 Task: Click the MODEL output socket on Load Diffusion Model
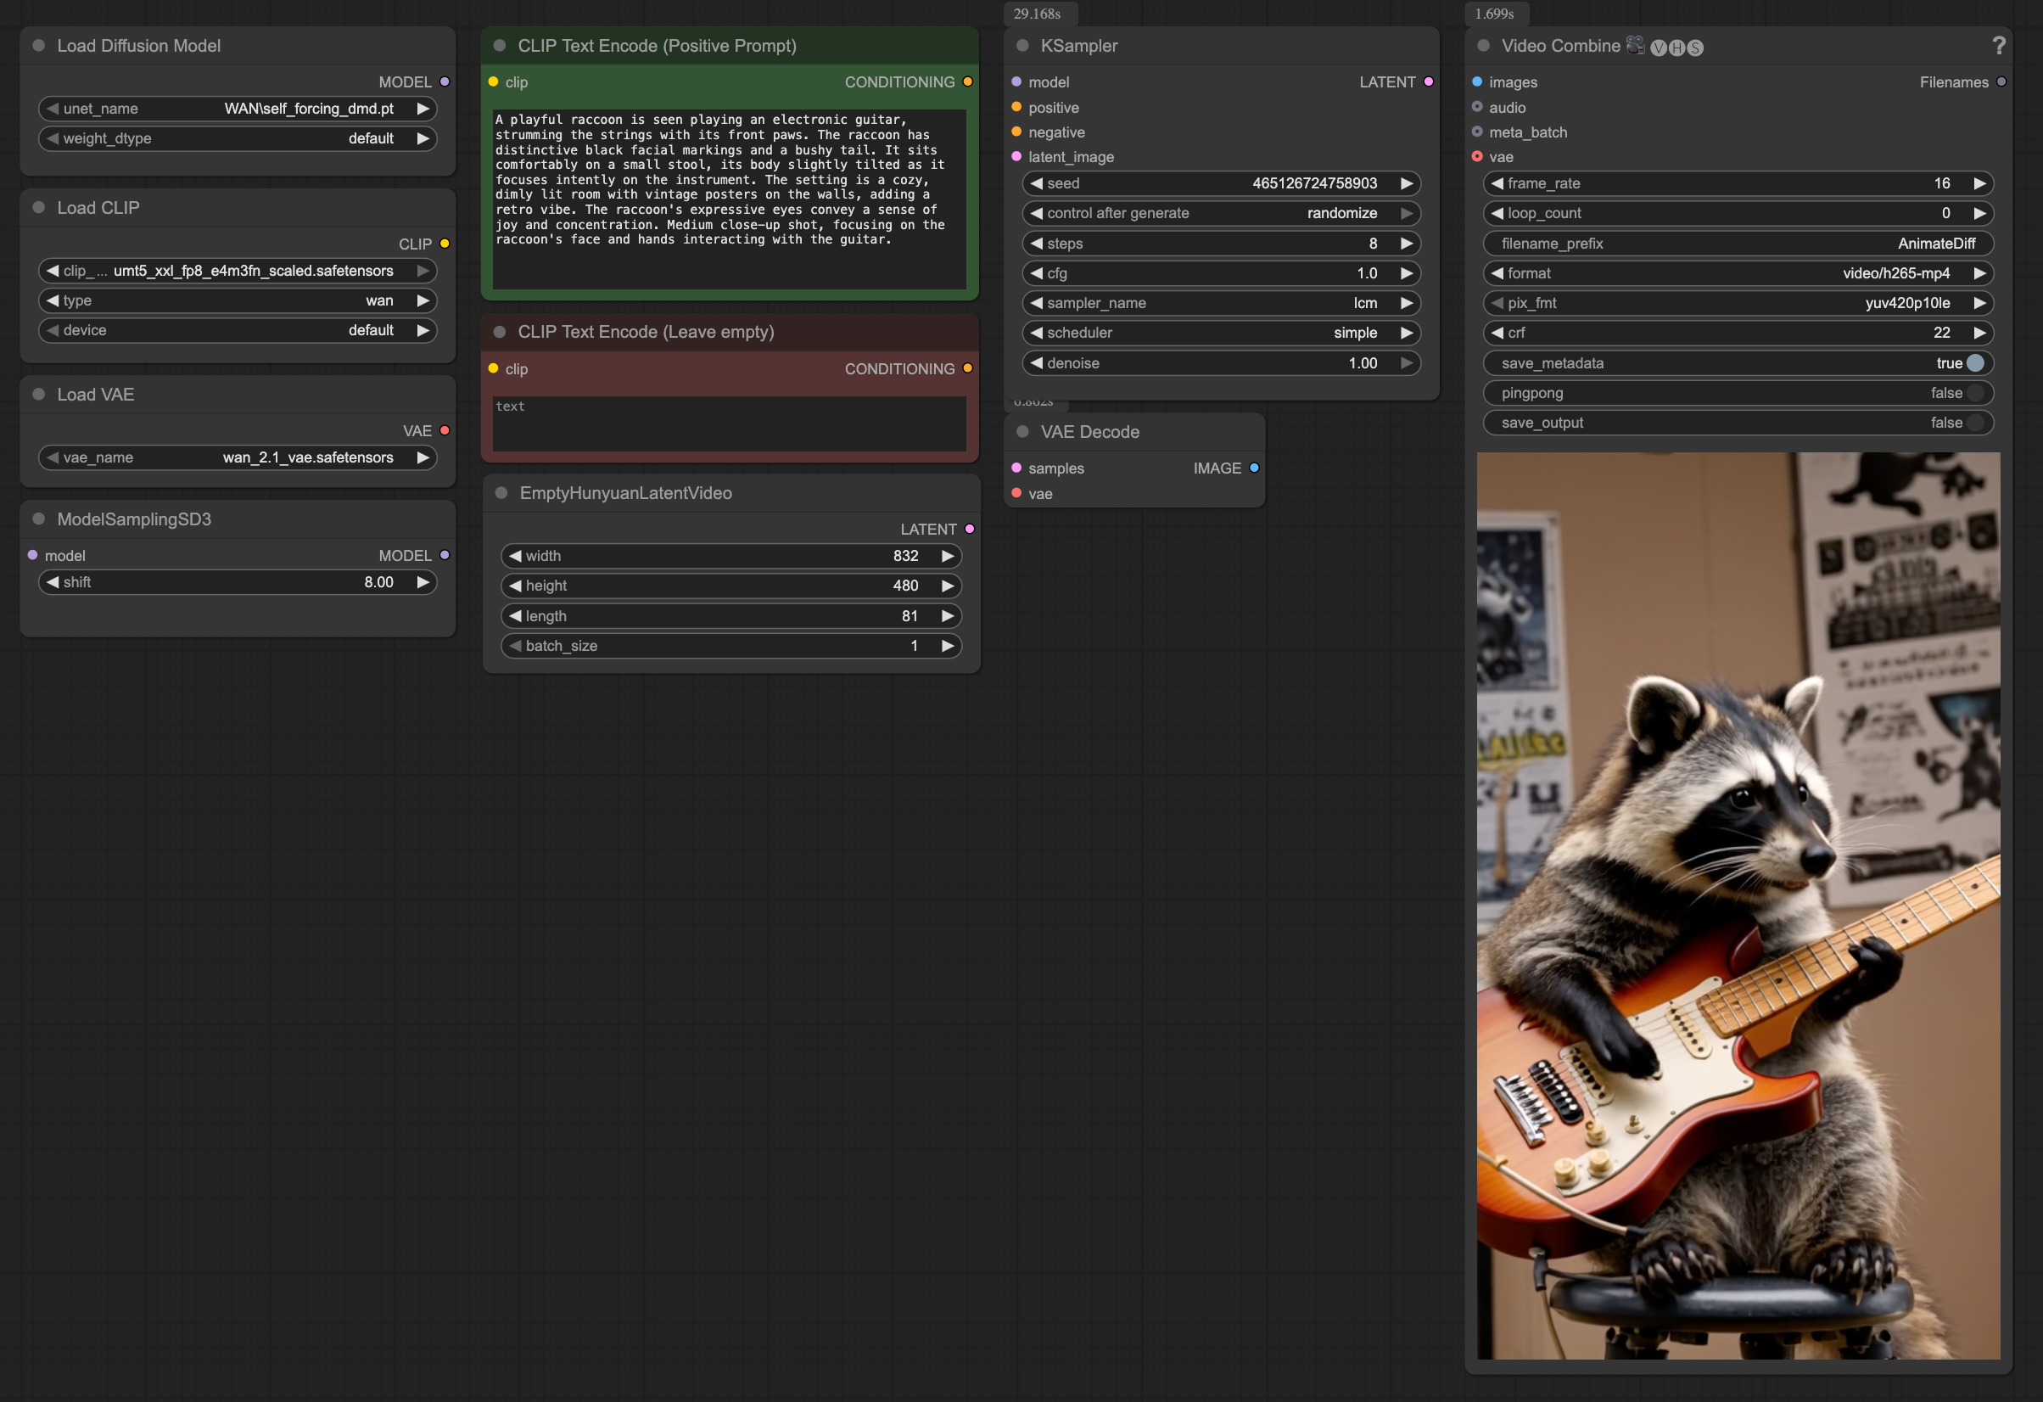click(x=445, y=81)
